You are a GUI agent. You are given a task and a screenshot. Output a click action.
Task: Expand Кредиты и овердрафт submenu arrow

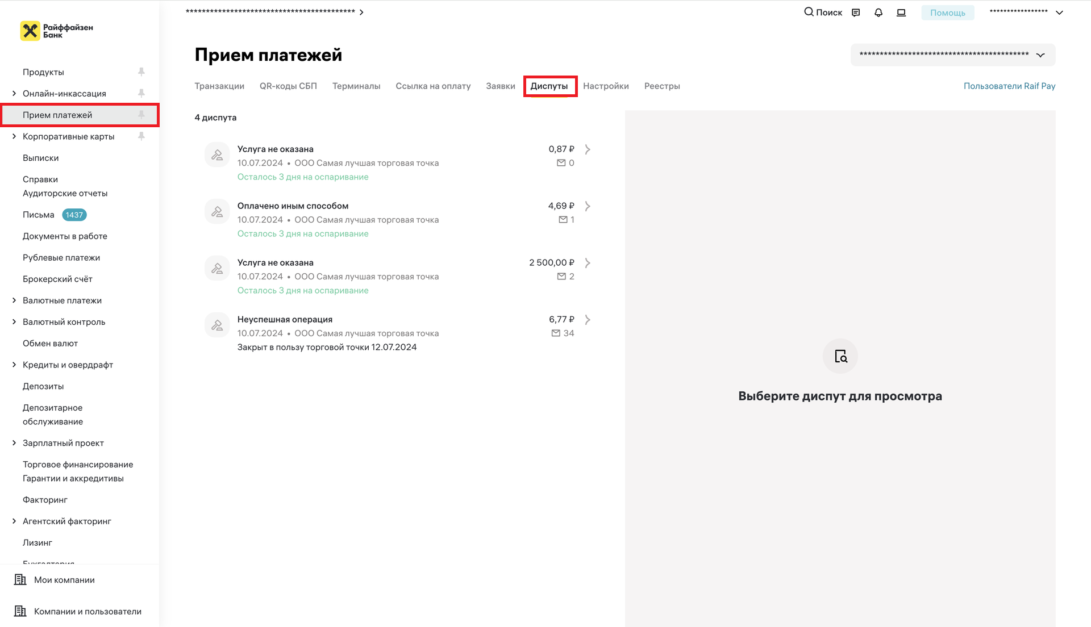(14, 365)
